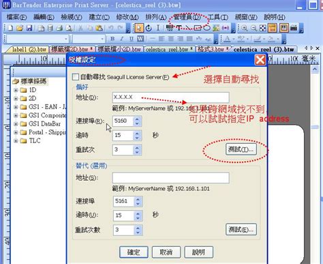323x264 pixels.
Task: Open the 檢視(V) menu
Action: coord(72,17)
